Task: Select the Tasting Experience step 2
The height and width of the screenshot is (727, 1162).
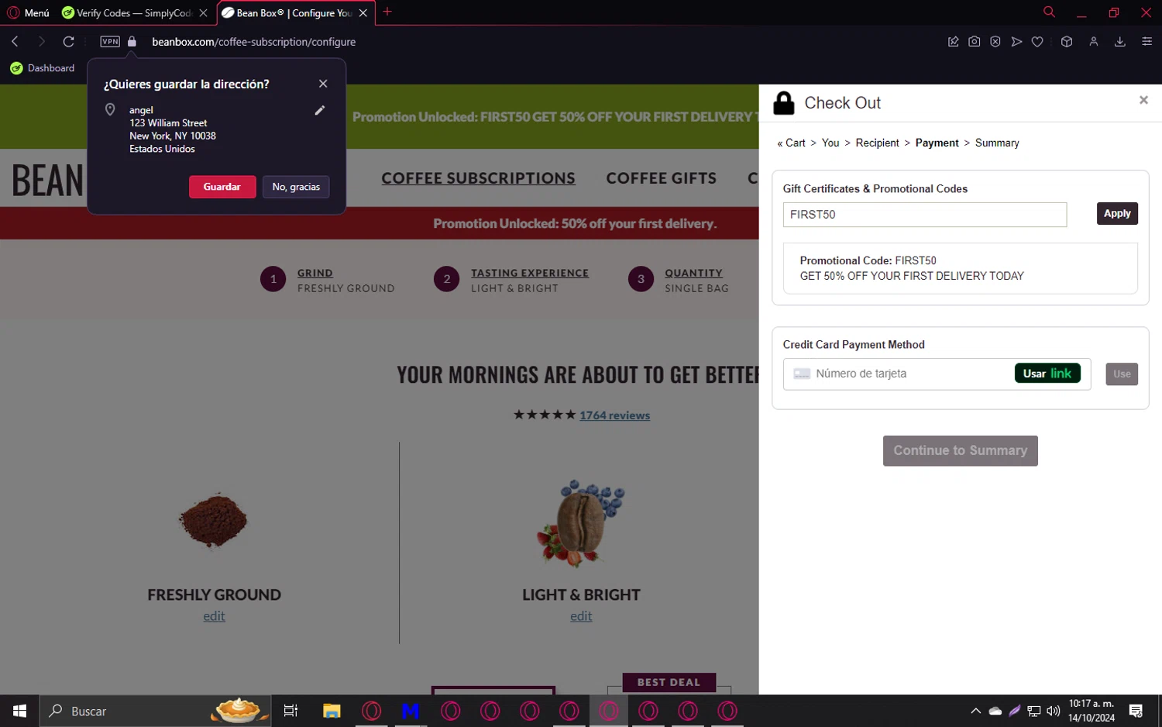Action: point(511,280)
